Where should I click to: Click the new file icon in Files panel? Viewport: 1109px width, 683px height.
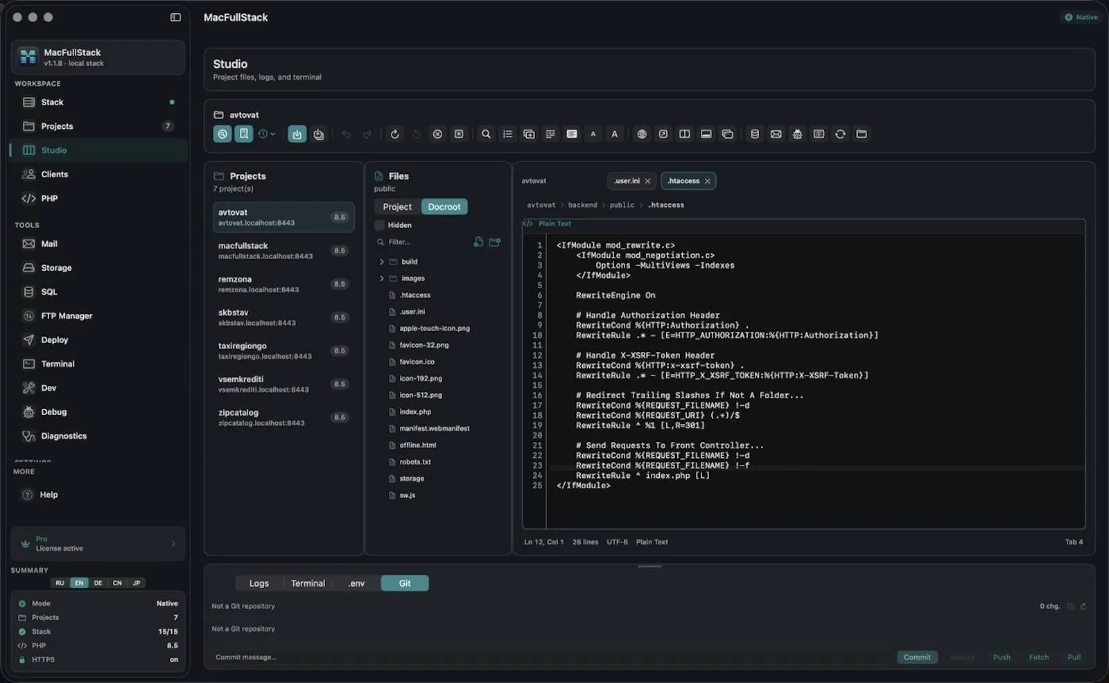coord(478,242)
